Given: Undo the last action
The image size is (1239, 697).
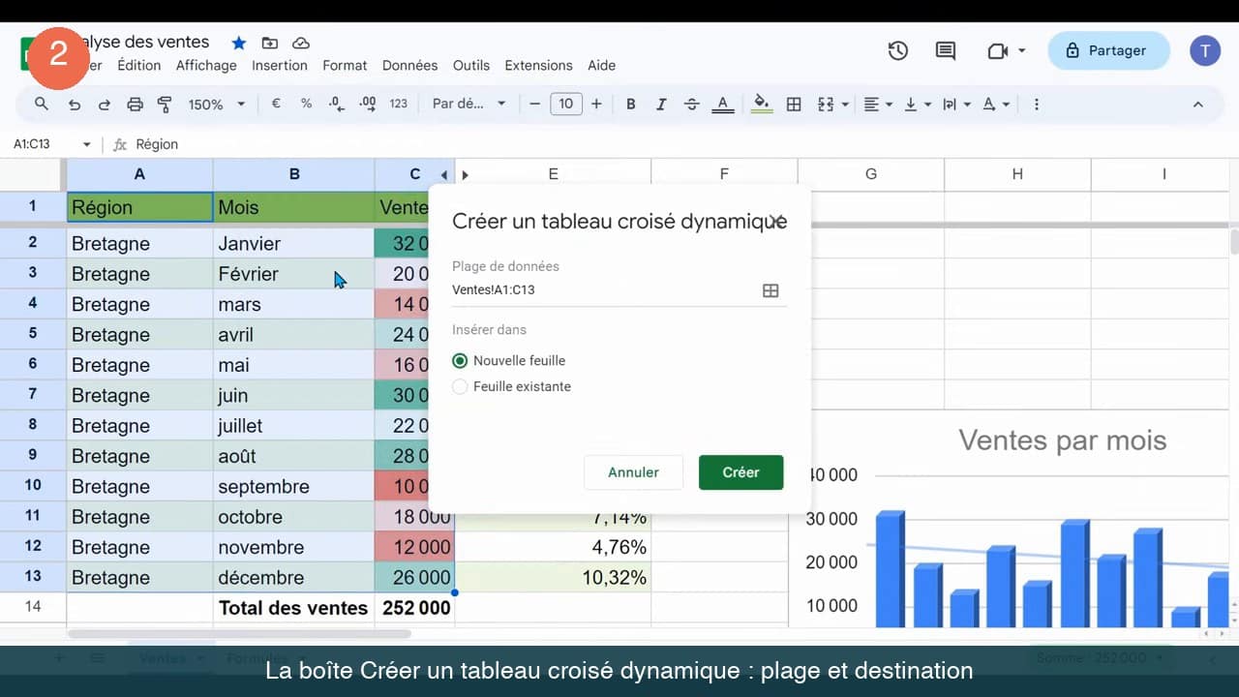Looking at the screenshot, I should (x=75, y=104).
